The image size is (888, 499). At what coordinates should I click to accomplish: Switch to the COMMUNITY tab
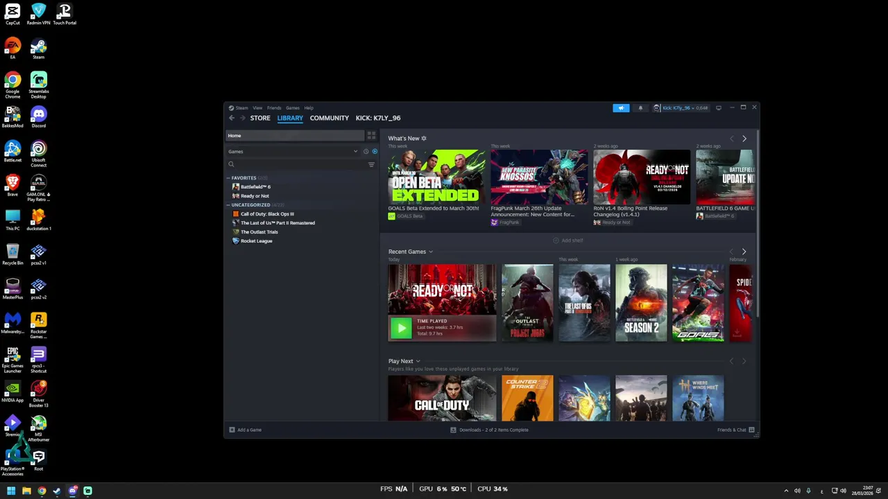point(330,118)
